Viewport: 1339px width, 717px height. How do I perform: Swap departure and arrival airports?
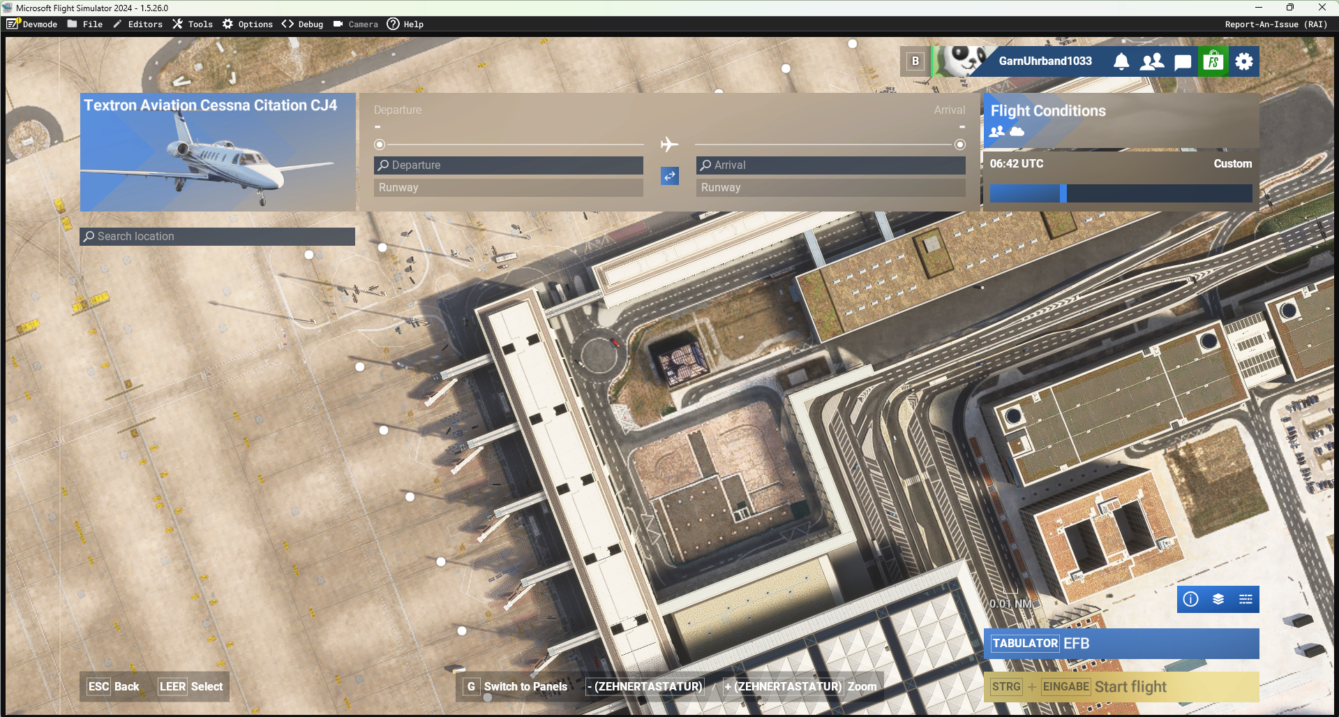(670, 176)
